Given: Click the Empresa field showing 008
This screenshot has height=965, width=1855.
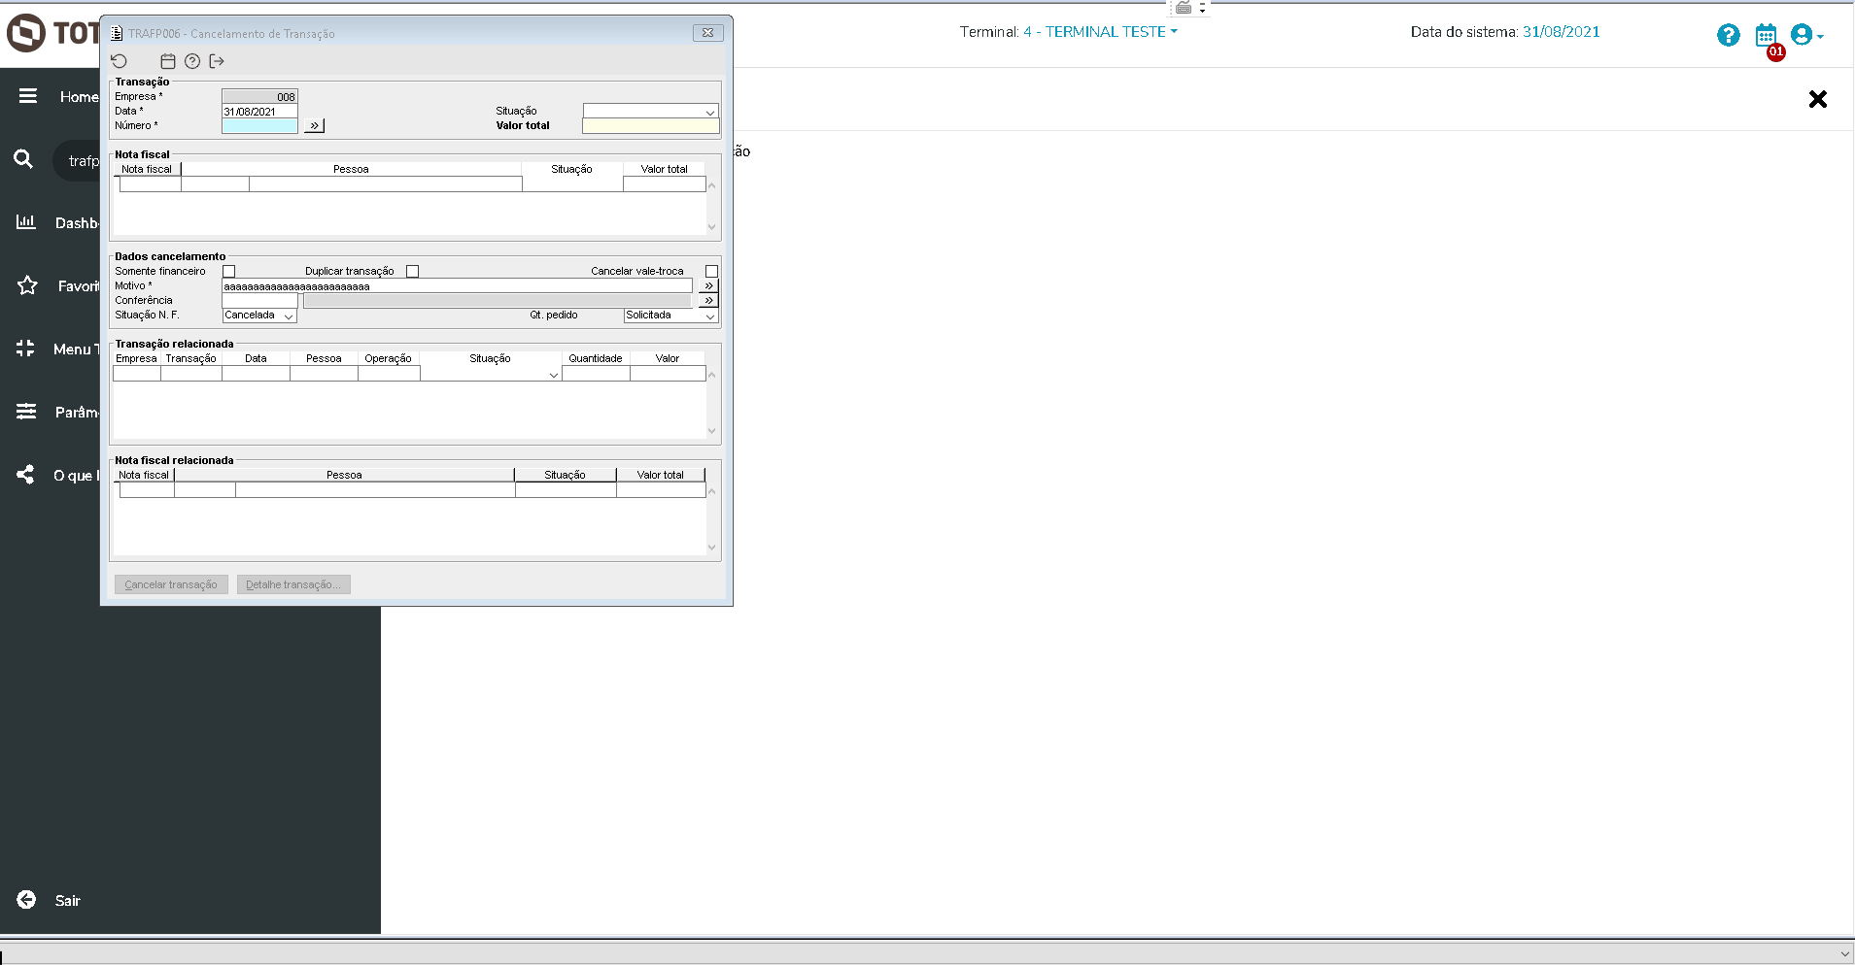Looking at the screenshot, I should point(259,97).
